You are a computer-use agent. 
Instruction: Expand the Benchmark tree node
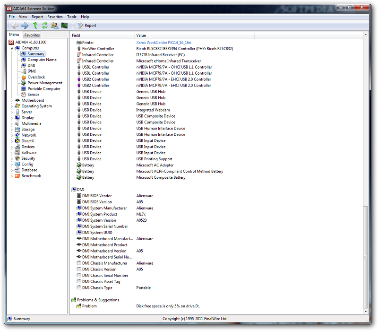coord(11,176)
